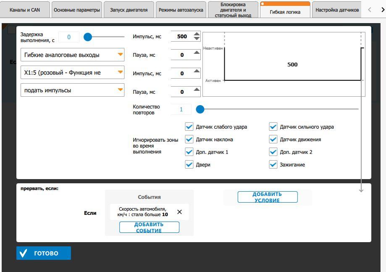Disable the Зажигание checkbox

point(273,164)
